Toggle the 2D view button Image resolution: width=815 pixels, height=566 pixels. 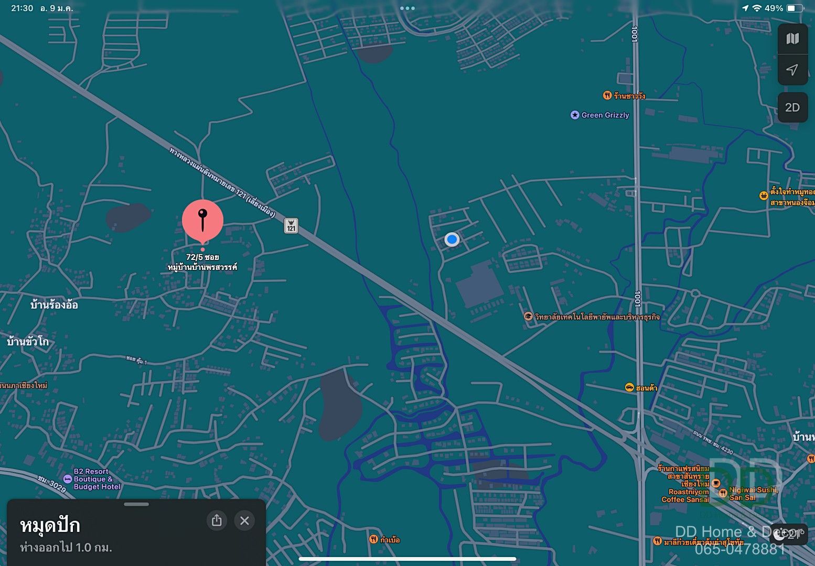(x=792, y=107)
